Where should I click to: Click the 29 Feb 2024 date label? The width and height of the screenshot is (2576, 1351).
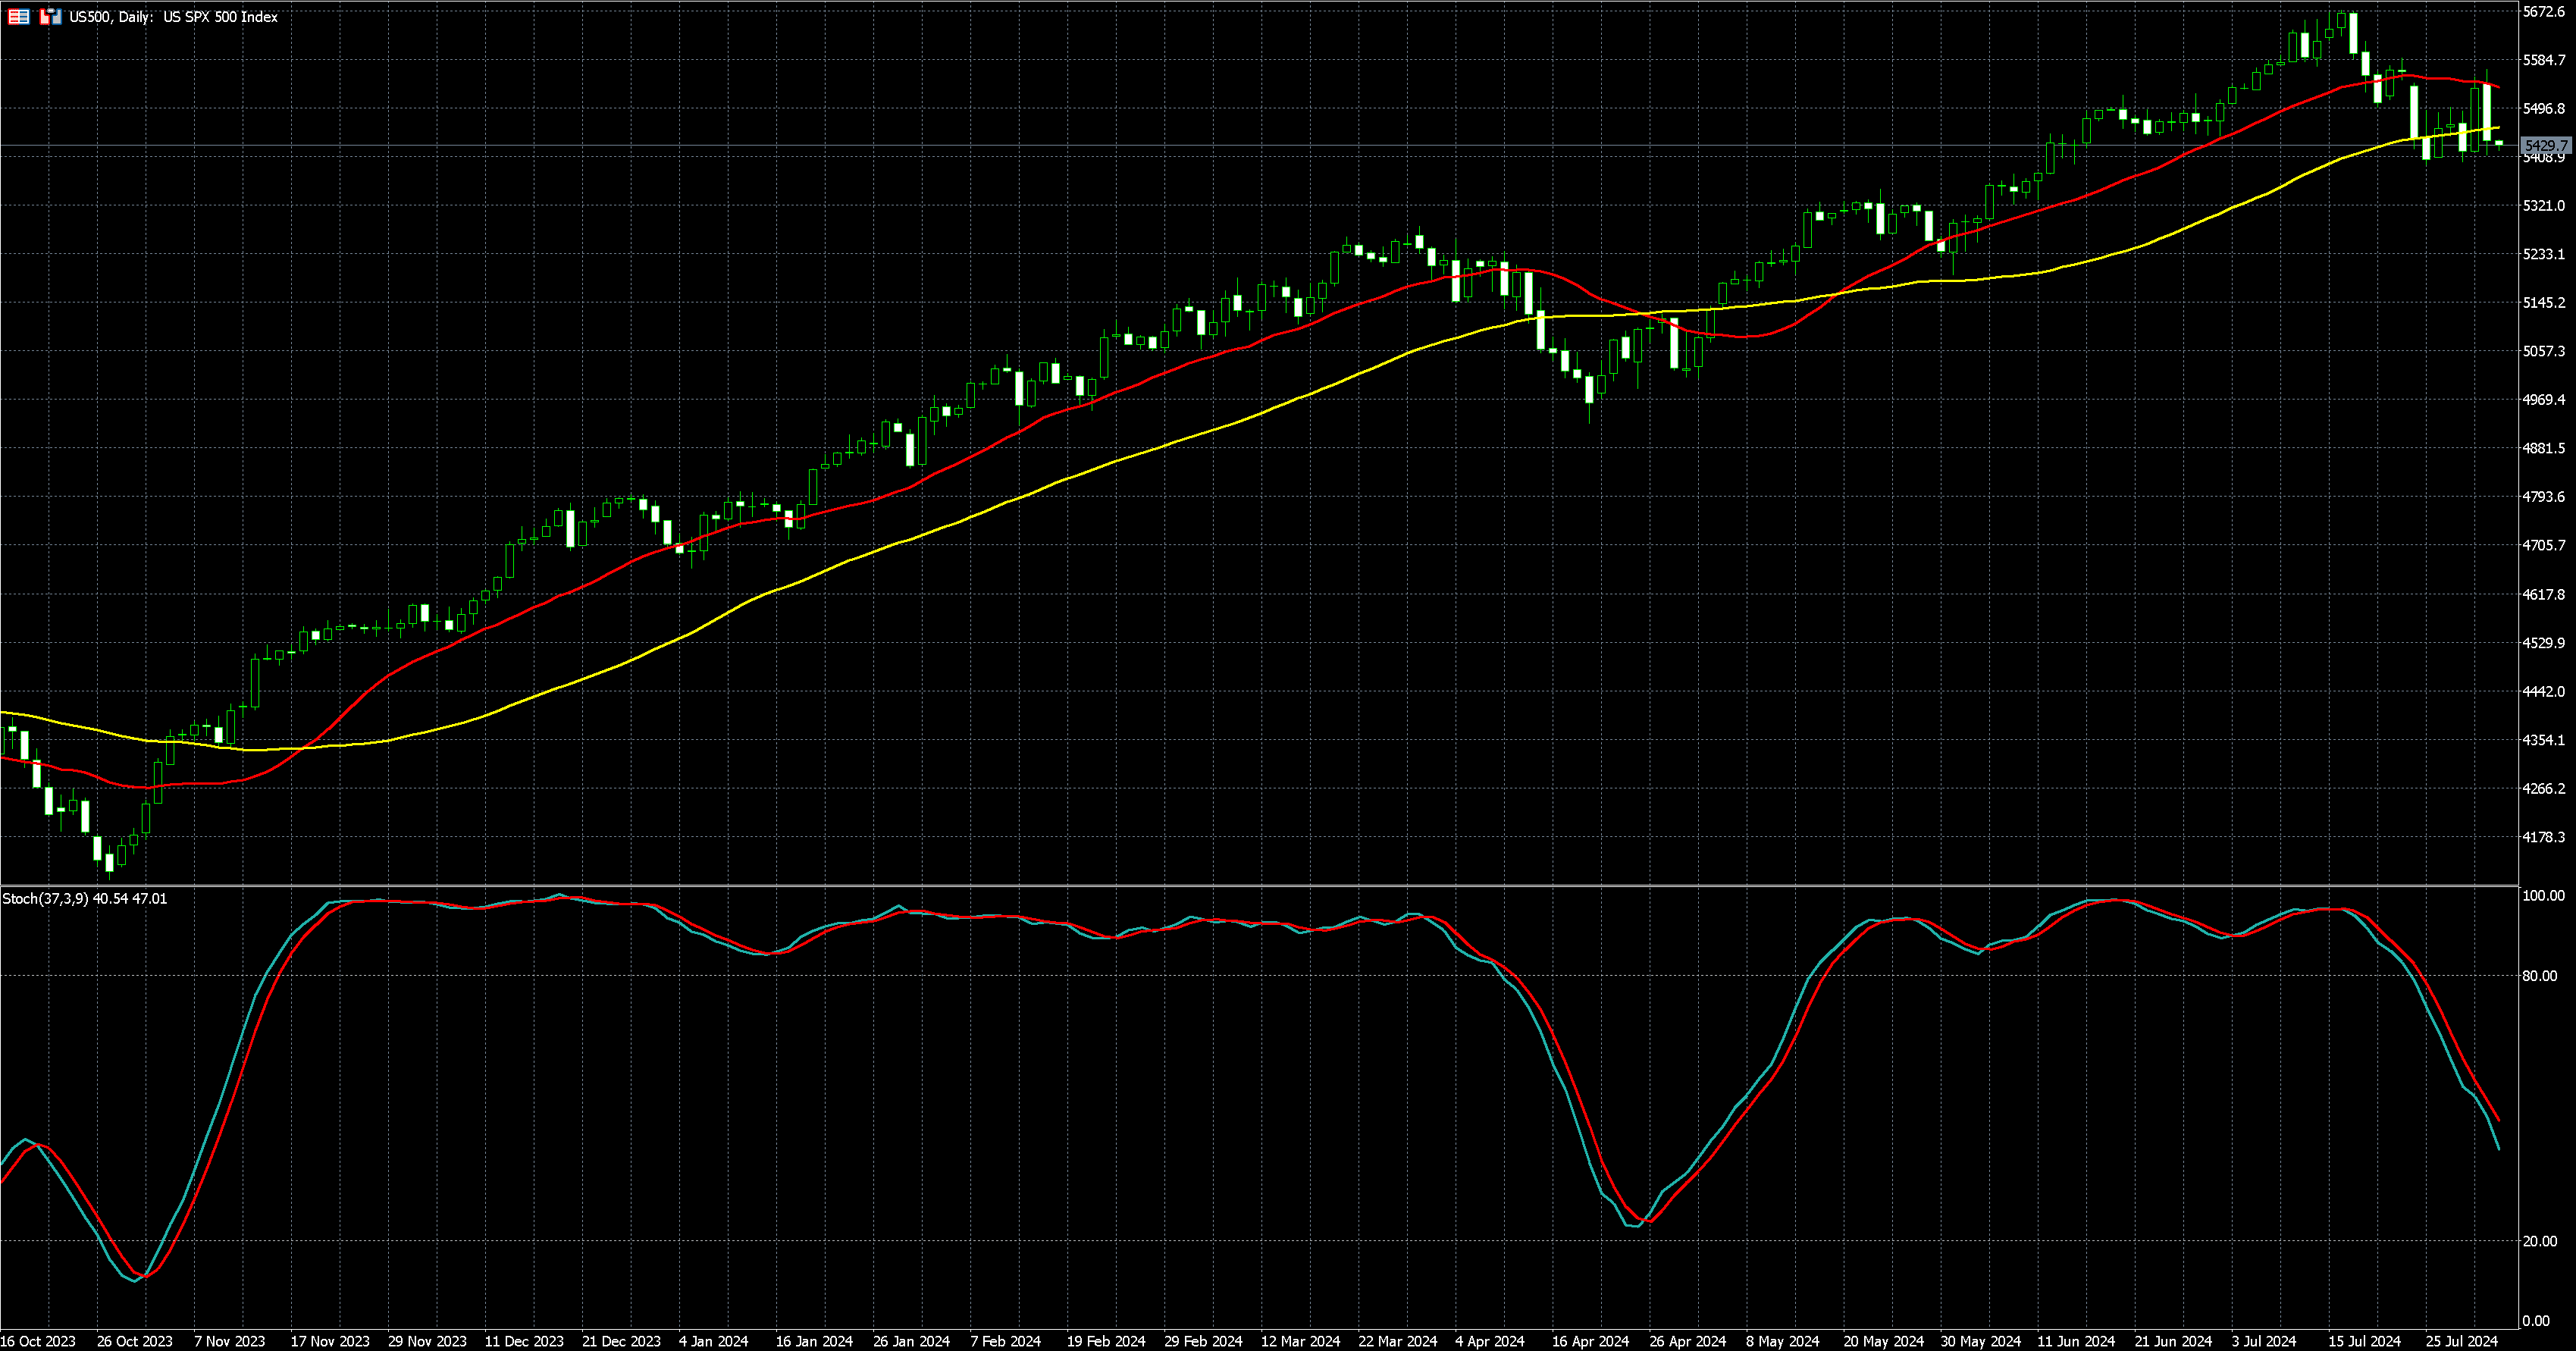1203,1341
